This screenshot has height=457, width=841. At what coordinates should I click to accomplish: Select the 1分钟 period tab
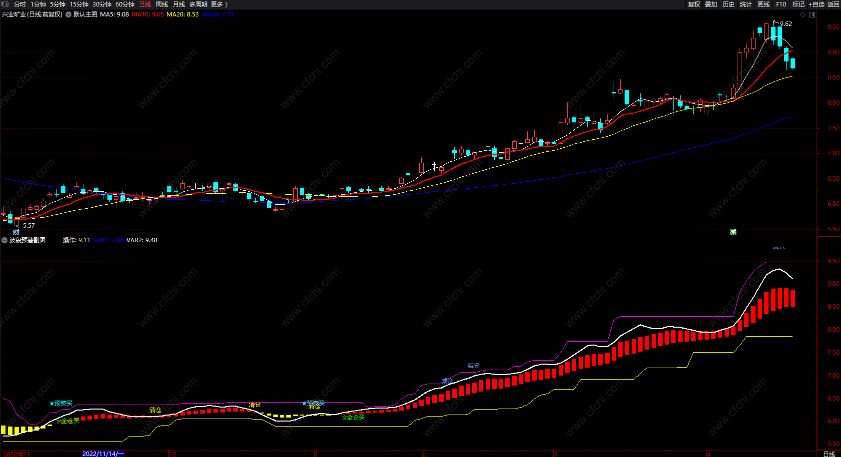click(x=38, y=4)
